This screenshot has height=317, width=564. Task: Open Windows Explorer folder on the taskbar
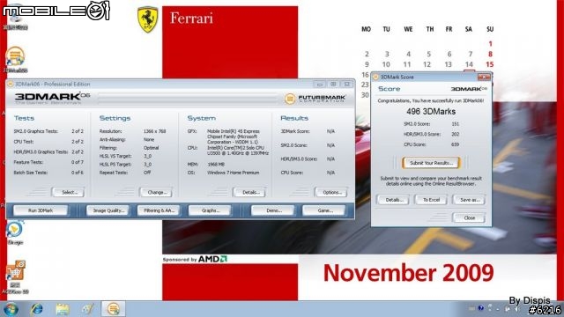63,309
